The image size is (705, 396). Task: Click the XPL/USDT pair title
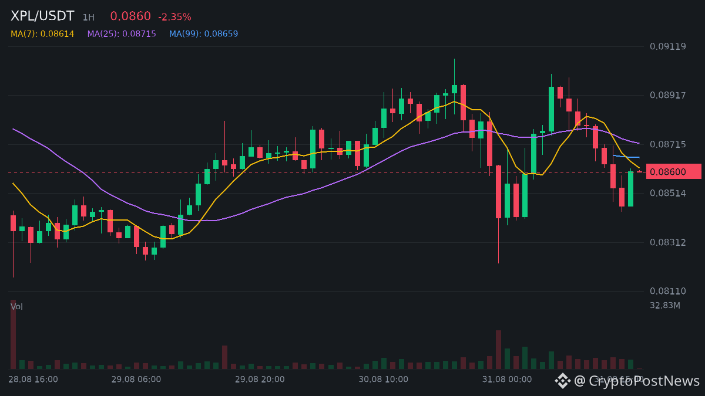(42, 16)
